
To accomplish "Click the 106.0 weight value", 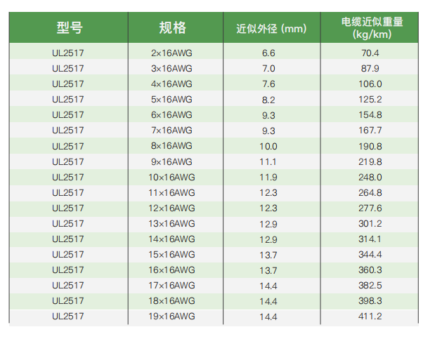I will (370, 84).
